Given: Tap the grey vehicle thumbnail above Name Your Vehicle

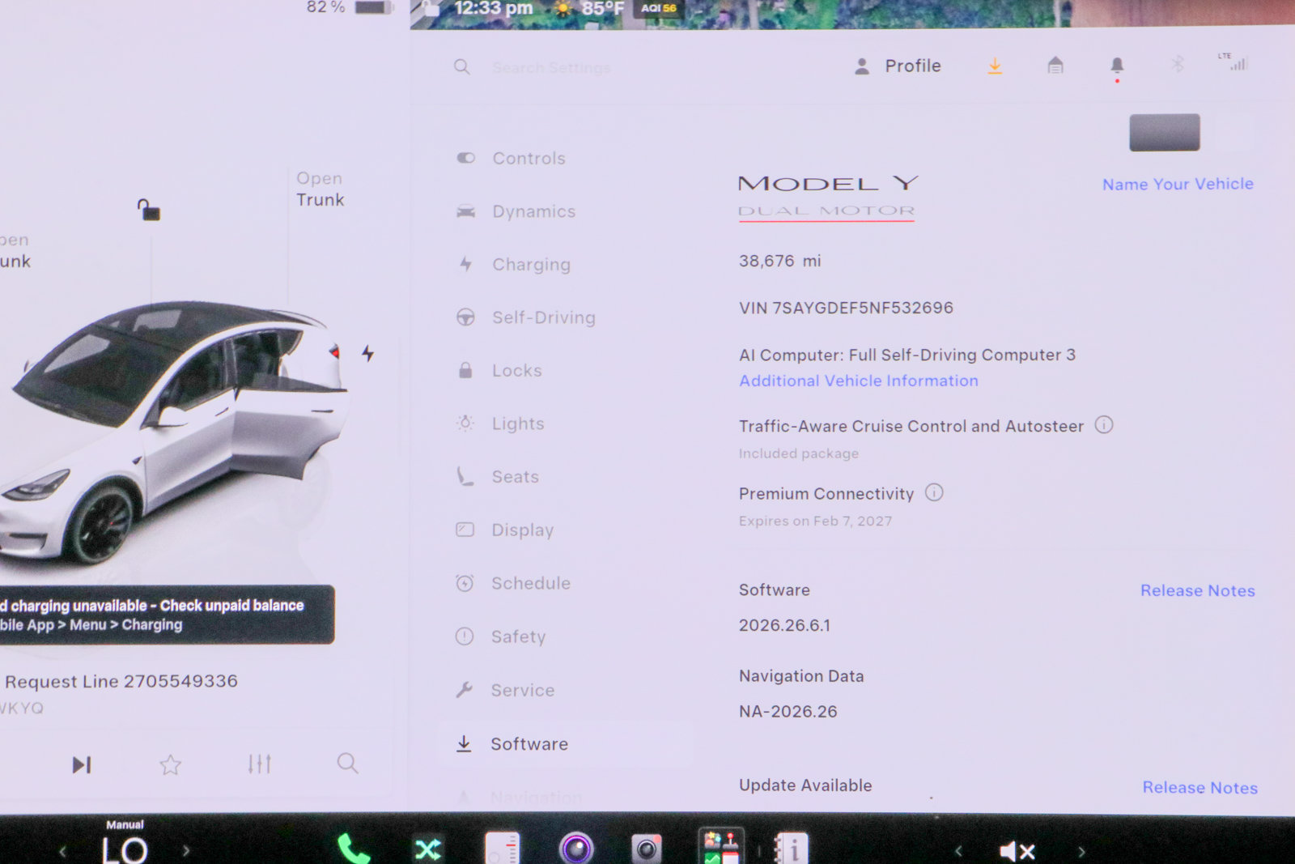Looking at the screenshot, I should (x=1165, y=132).
